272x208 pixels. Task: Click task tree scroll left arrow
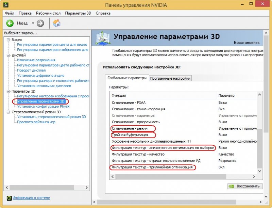[x=7, y=188]
